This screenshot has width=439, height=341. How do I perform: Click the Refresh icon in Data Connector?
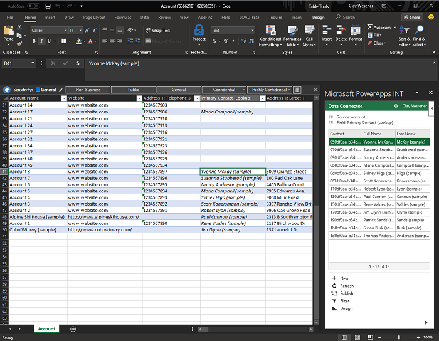[334, 286]
